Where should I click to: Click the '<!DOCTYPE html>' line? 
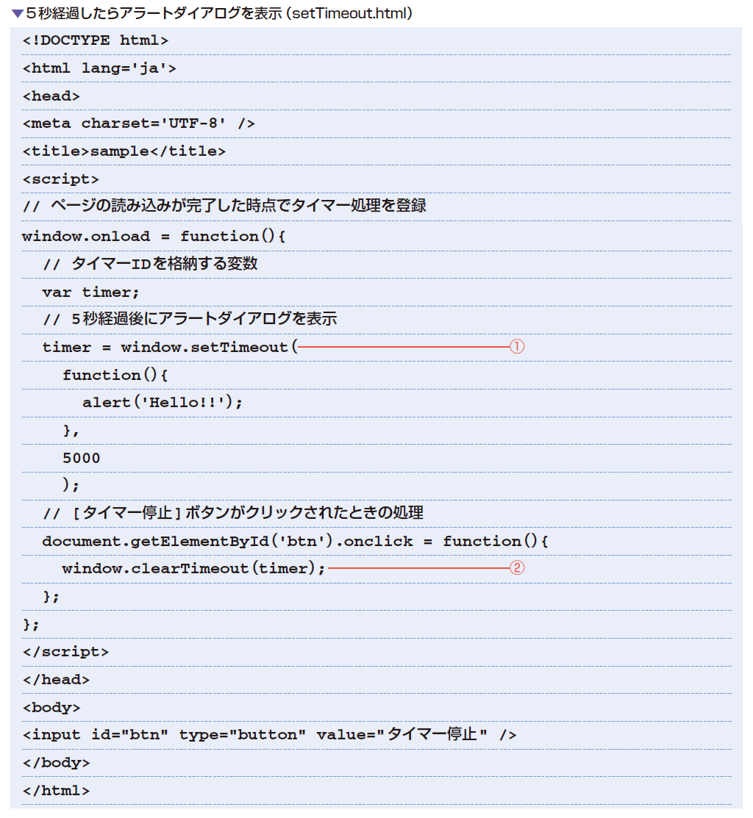[x=96, y=40]
